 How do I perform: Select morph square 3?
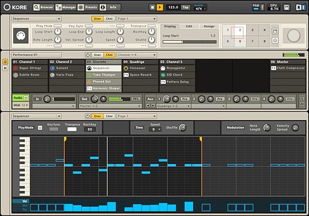(x=252, y=30)
